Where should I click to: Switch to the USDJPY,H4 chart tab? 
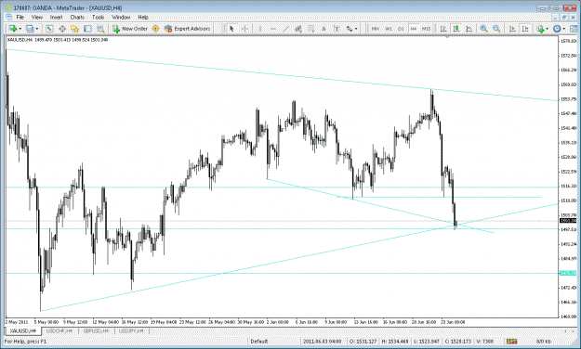131,330
